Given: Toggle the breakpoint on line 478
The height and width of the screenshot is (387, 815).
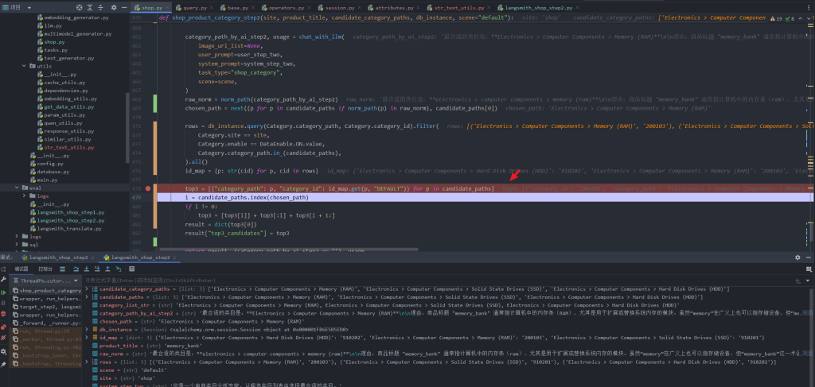Looking at the screenshot, I should pos(149,188).
